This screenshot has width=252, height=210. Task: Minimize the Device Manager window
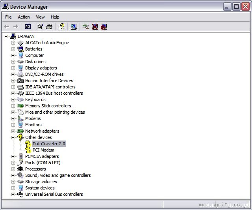point(227,7)
